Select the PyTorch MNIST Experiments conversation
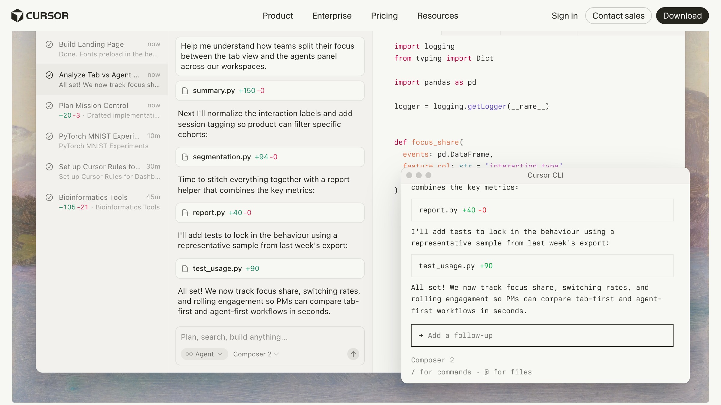This screenshot has width=721, height=405. click(102, 141)
